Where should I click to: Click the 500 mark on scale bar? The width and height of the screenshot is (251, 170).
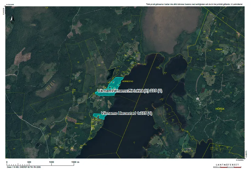(x=29, y=162)
